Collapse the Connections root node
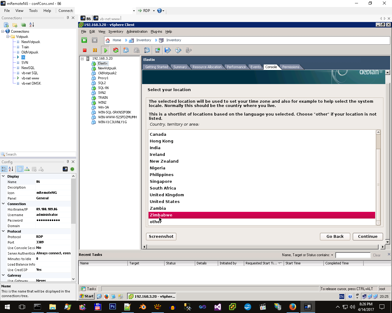The image size is (392, 313). [x=3, y=31]
